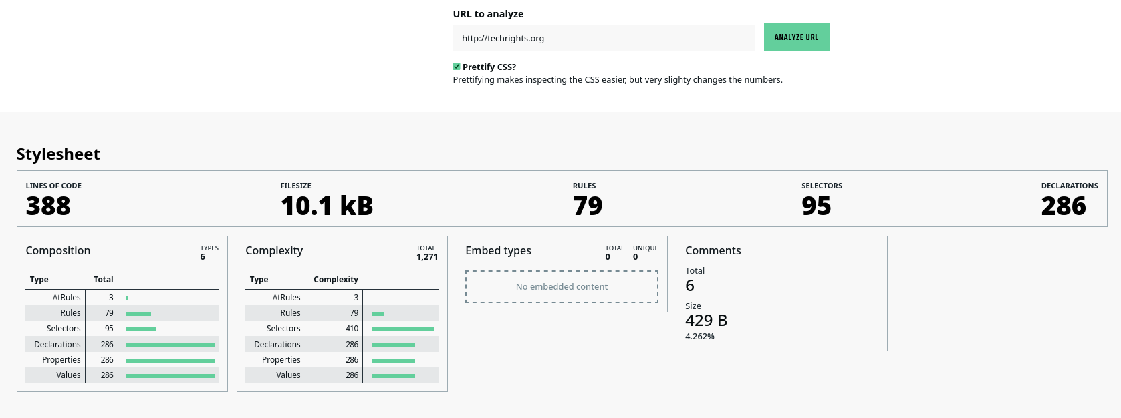Viewport: 1121px width, 418px height.
Task: Open the Composition panel header
Action: tap(58, 250)
